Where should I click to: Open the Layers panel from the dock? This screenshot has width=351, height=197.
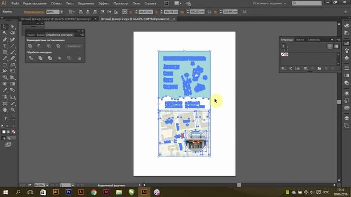(x=347, y=118)
